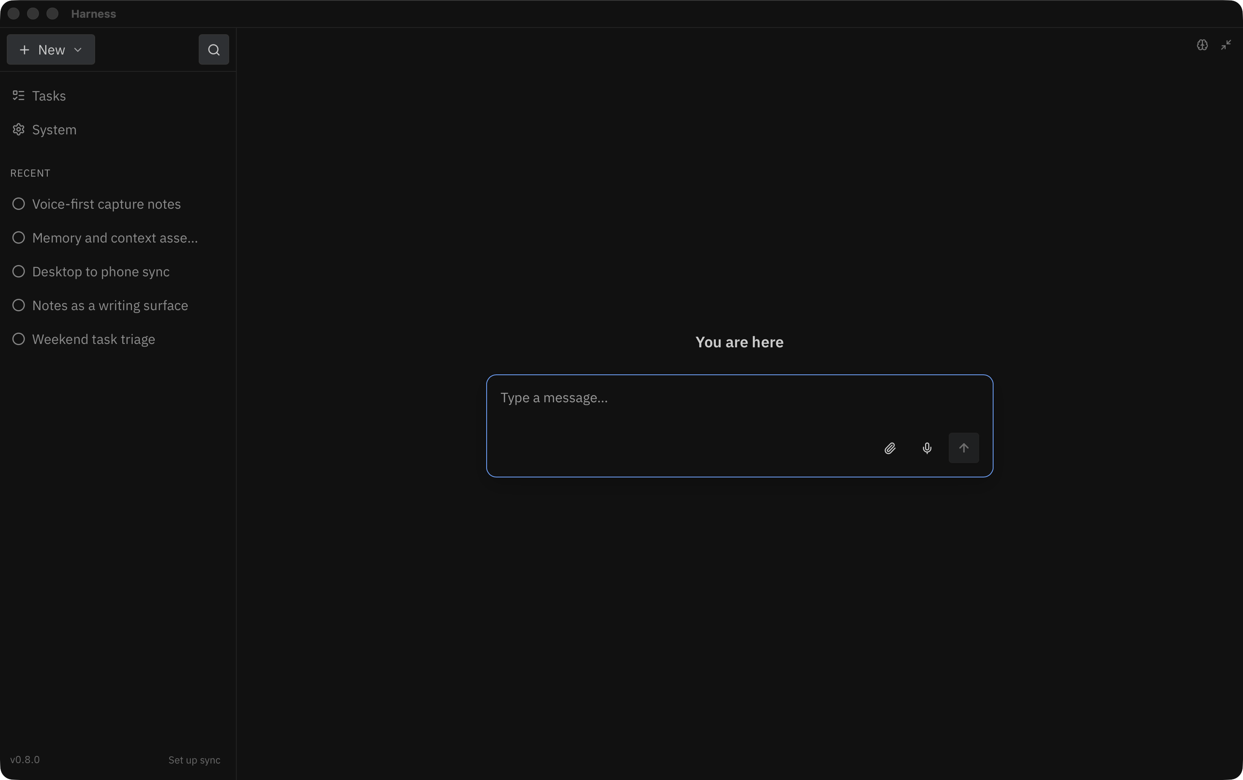Open the System settings section
This screenshot has height=780, width=1243.
[x=118, y=129]
